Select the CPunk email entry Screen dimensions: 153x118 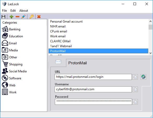tap(98, 31)
